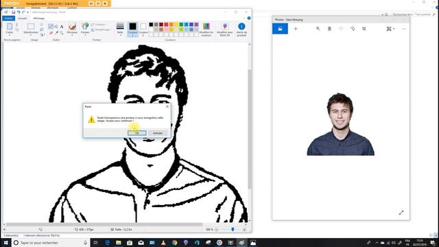Click the portrait photo in Photos window
The height and width of the screenshot is (247, 439).
(340, 124)
